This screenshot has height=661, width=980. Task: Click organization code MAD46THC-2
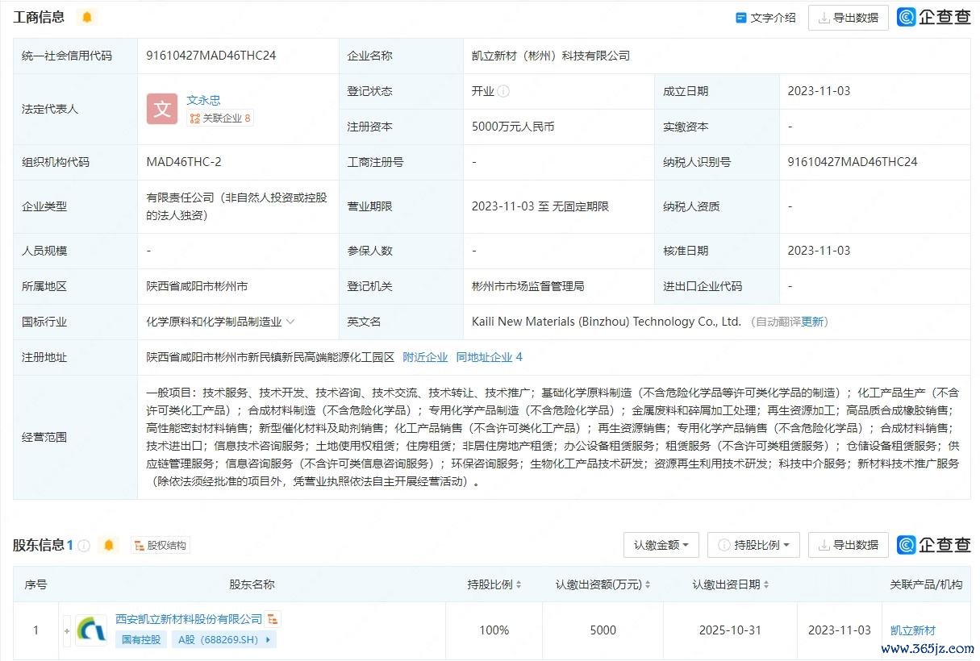point(184,162)
